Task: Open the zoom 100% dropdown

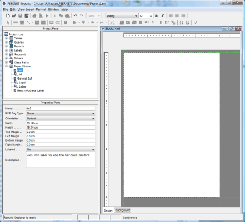Action: 99,16
